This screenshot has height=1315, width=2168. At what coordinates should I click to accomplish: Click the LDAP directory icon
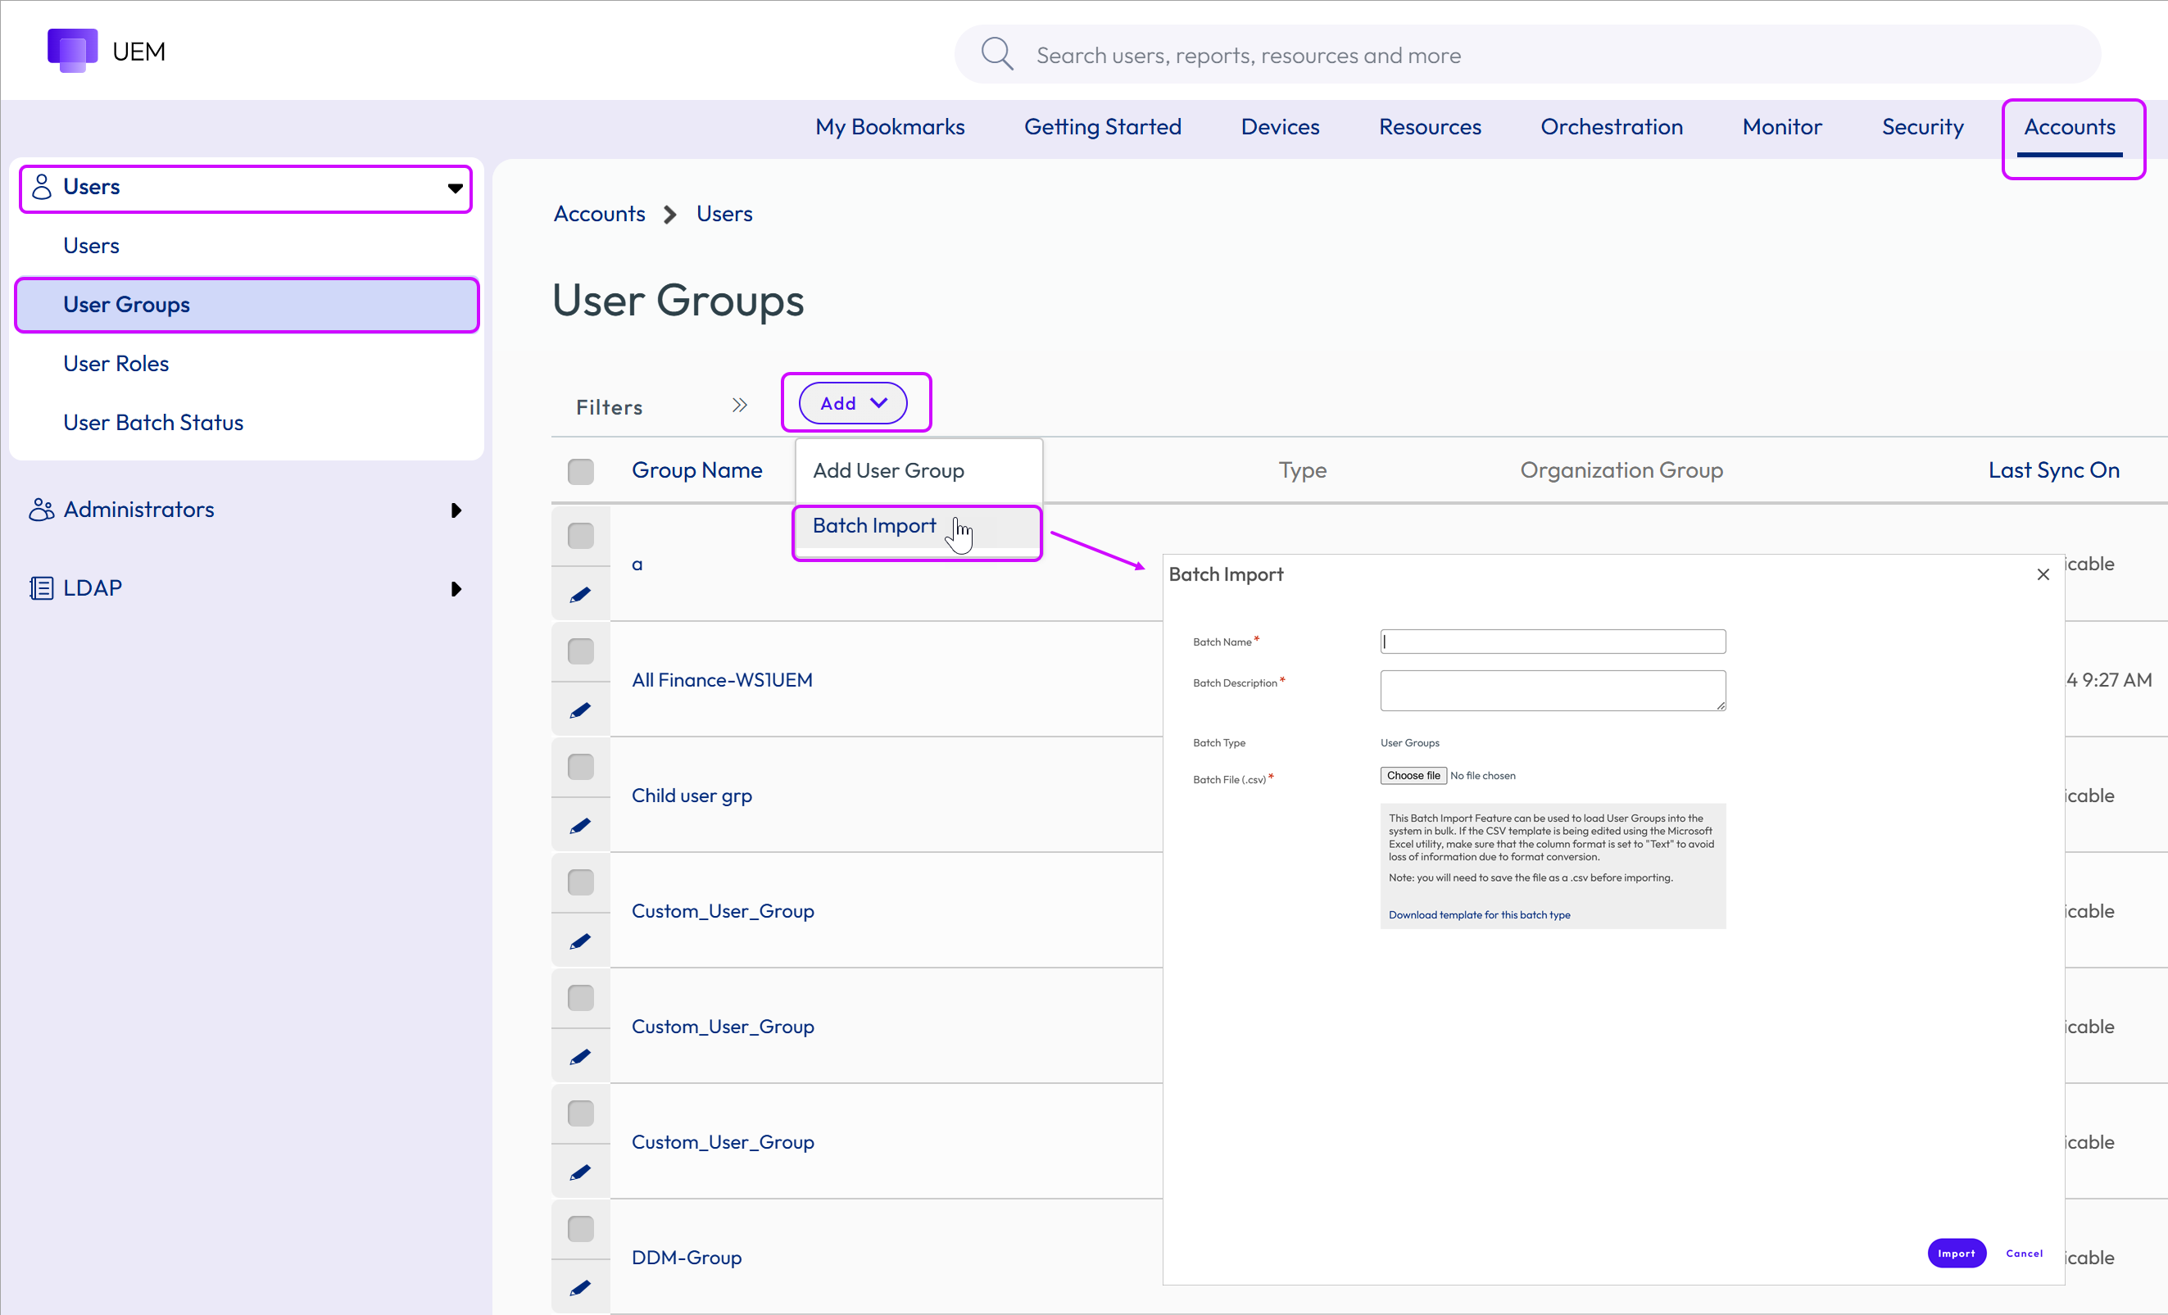coord(41,587)
